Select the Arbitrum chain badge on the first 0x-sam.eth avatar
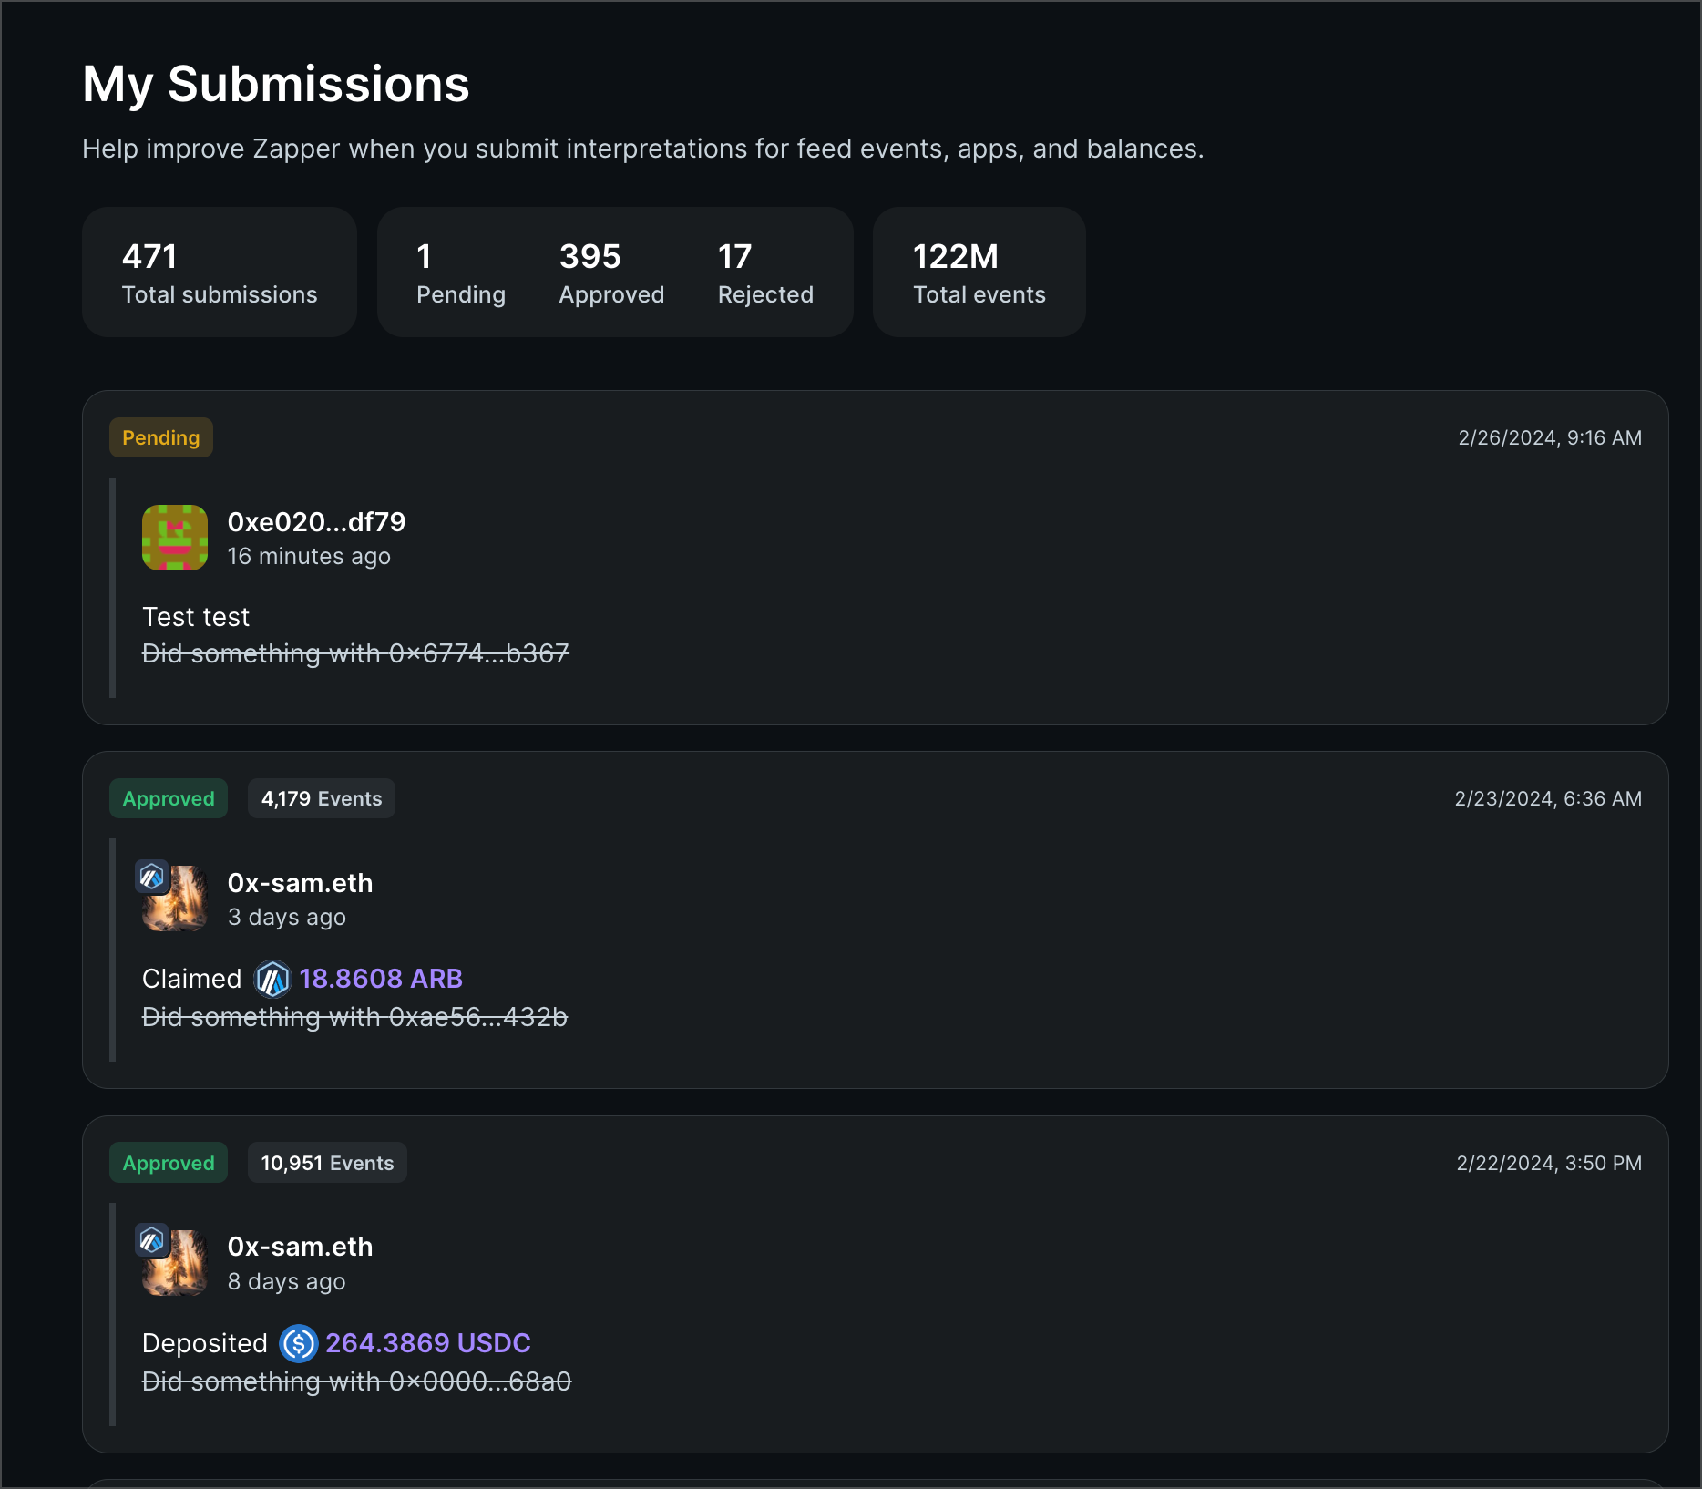This screenshot has height=1489, width=1702. 150,877
